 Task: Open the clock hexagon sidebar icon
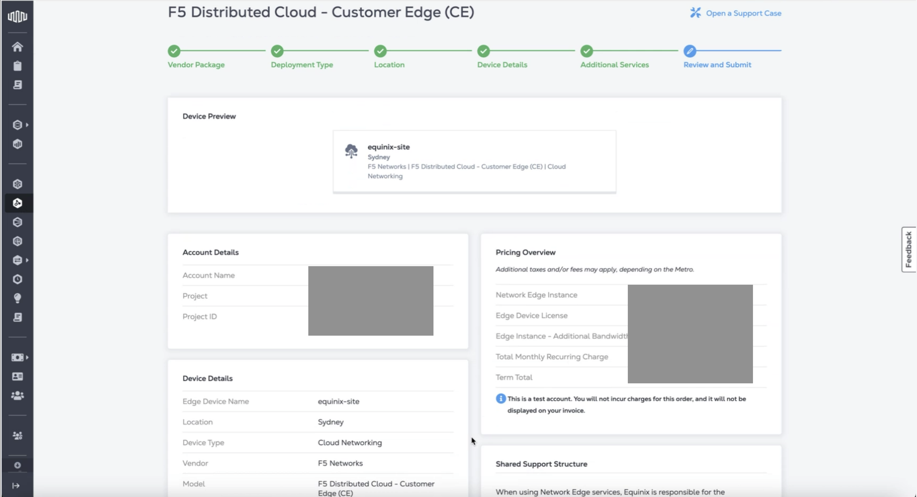pyautogui.click(x=17, y=279)
